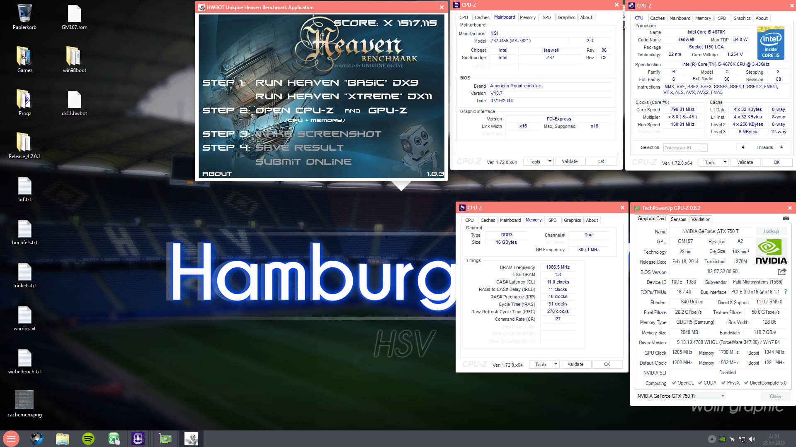Click Submit Online in HWBOT Heaven app
796x447 pixels.
pyautogui.click(x=303, y=162)
